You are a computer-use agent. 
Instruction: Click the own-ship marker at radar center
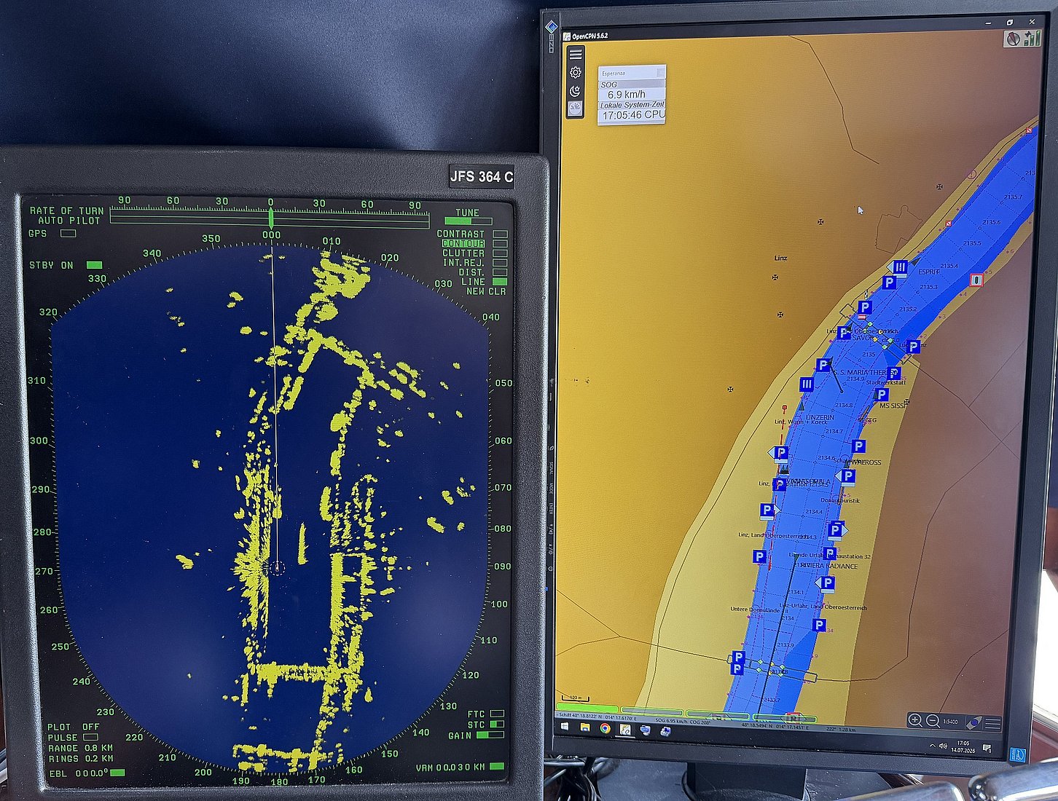click(277, 568)
